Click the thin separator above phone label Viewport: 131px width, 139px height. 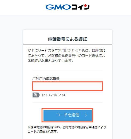pyautogui.click(x=68, y=71)
